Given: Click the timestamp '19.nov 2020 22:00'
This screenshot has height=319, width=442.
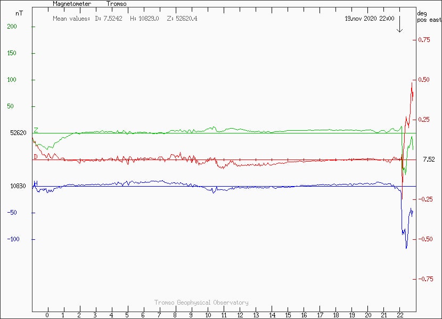Looking at the screenshot, I should point(369,19).
